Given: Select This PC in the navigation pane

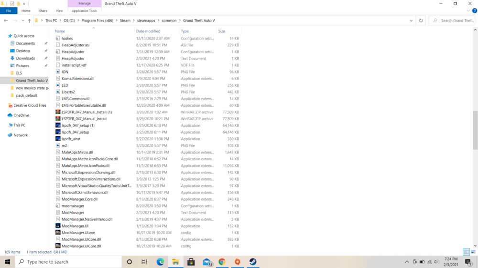Looking at the screenshot, I should [x=19, y=125].
